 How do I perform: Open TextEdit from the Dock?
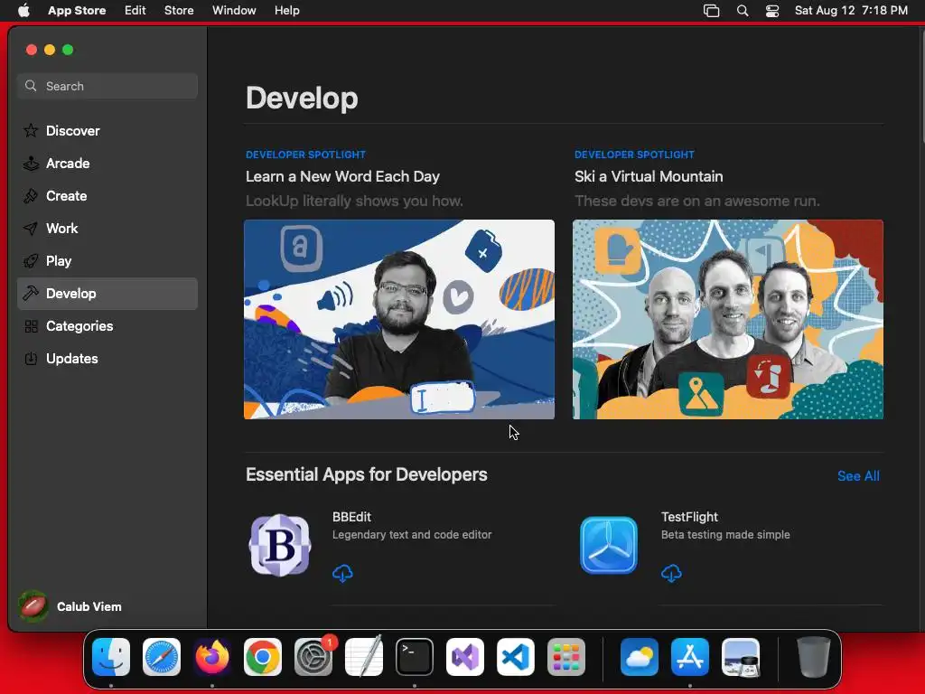pyautogui.click(x=364, y=657)
